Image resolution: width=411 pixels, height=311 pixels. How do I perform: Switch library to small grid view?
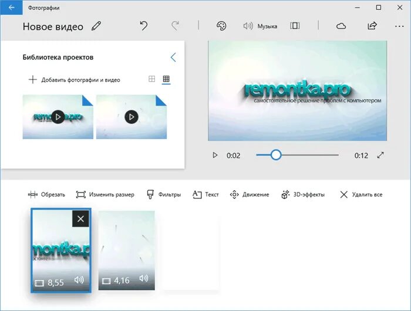click(x=166, y=79)
